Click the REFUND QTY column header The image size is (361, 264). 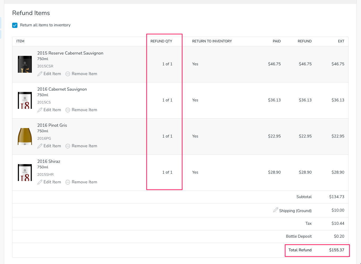(x=161, y=41)
